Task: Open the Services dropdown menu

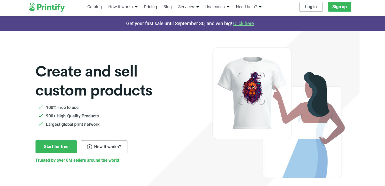Action: tap(188, 7)
